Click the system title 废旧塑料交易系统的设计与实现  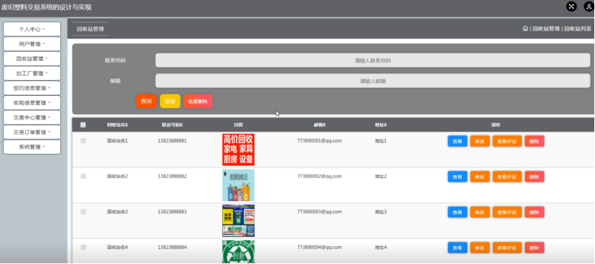(47, 7)
